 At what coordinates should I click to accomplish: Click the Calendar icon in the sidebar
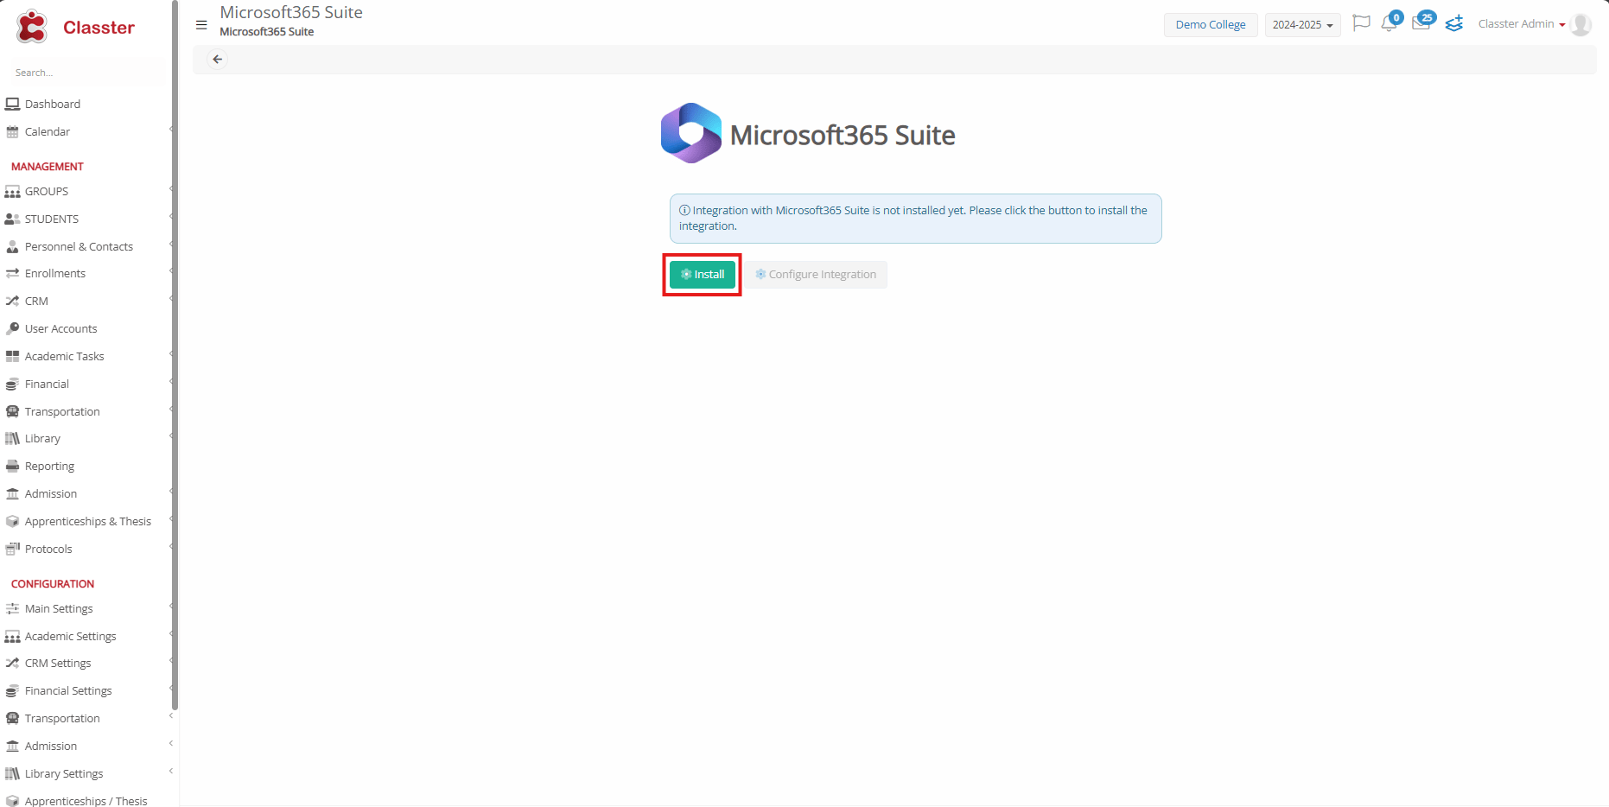point(12,131)
